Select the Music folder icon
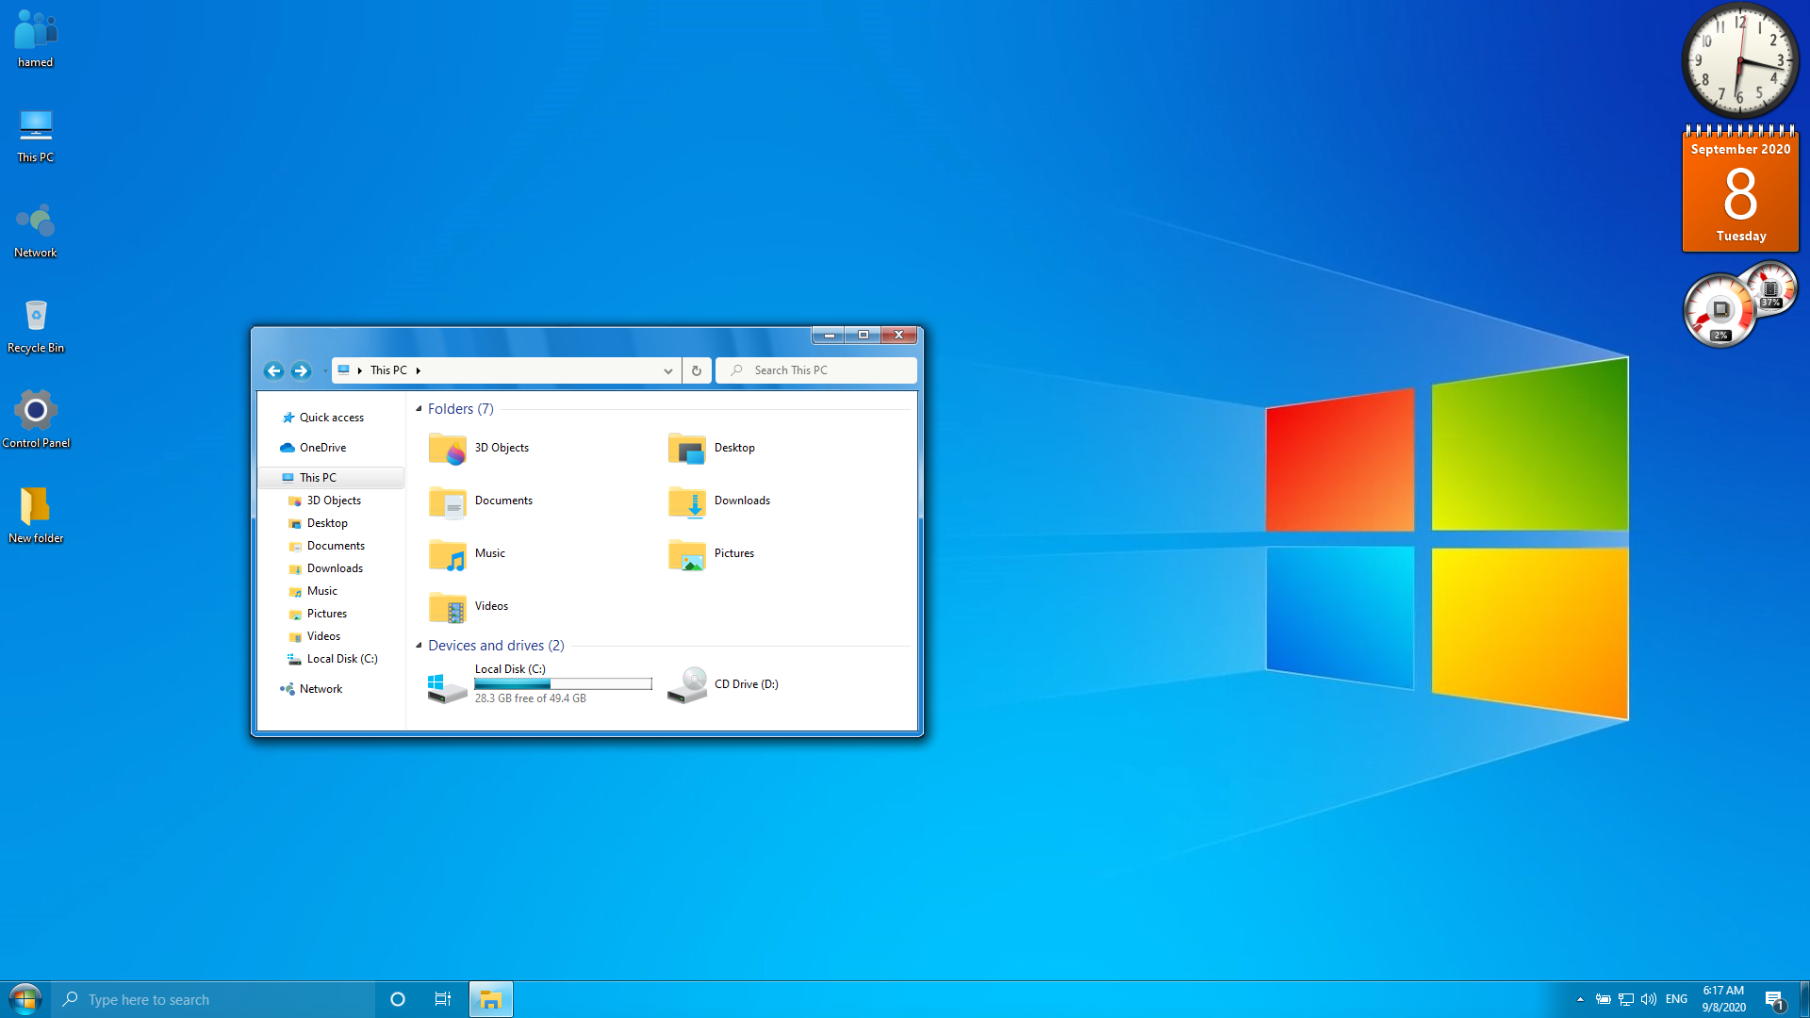The height and width of the screenshot is (1018, 1810). tap(447, 554)
